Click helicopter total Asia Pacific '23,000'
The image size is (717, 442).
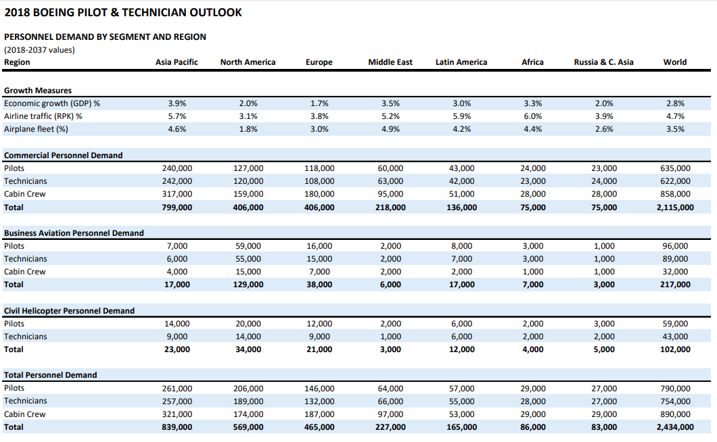click(x=177, y=349)
